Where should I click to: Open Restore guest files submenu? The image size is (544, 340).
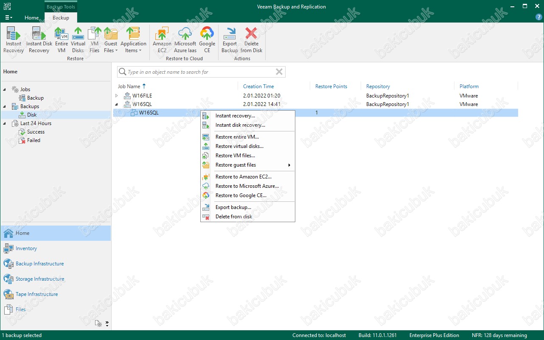(247, 165)
